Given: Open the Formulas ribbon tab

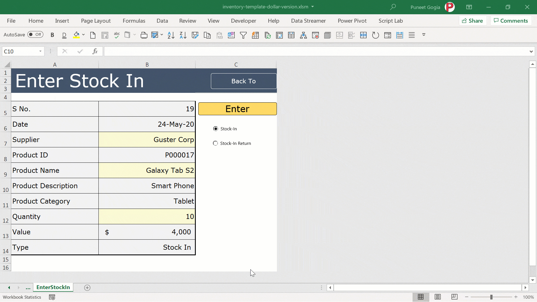Looking at the screenshot, I should coord(134,21).
